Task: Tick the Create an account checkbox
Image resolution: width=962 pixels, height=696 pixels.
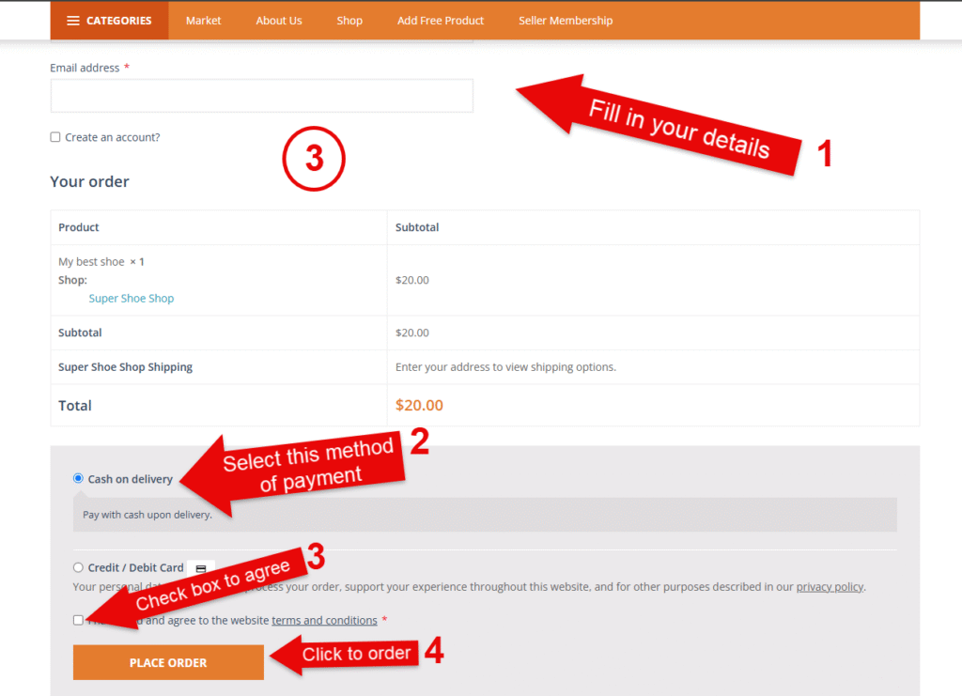Action: coord(55,137)
